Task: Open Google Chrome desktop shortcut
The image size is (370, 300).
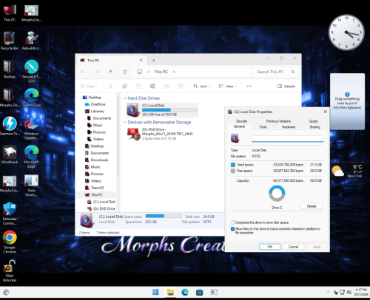Action: pyautogui.click(x=10, y=242)
